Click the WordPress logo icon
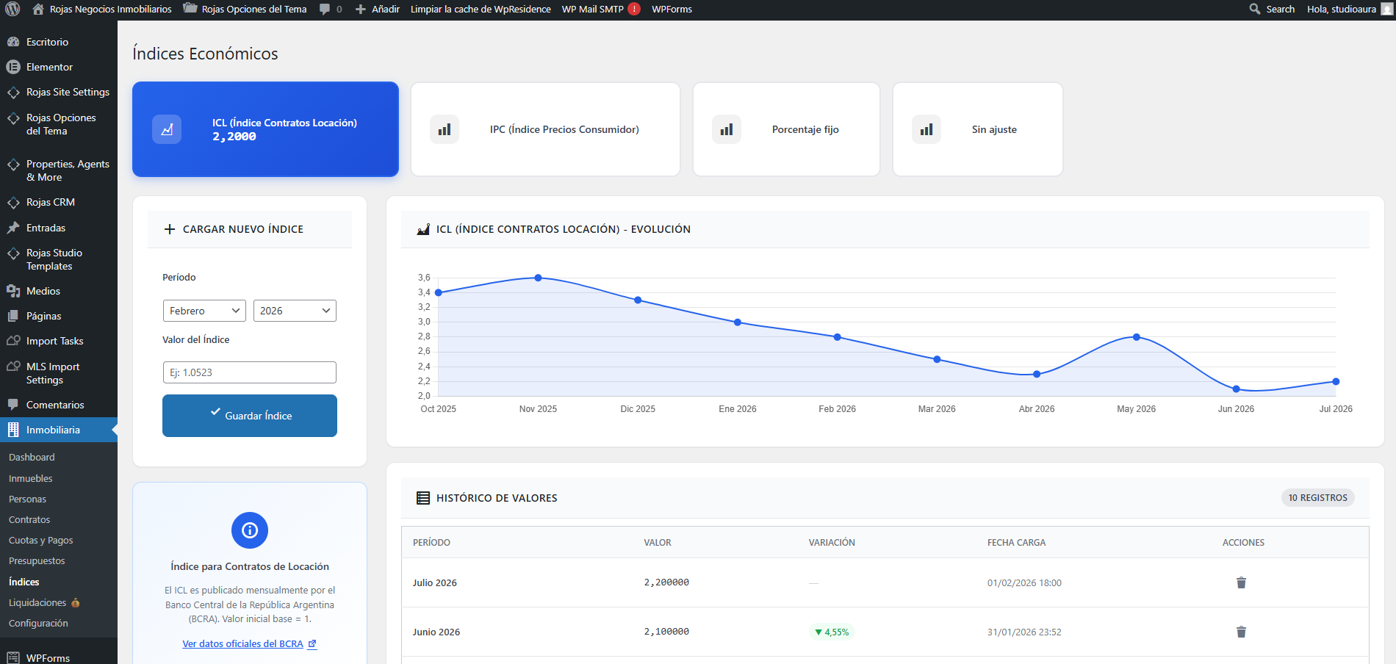This screenshot has width=1396, height=664. click(12, 10)
